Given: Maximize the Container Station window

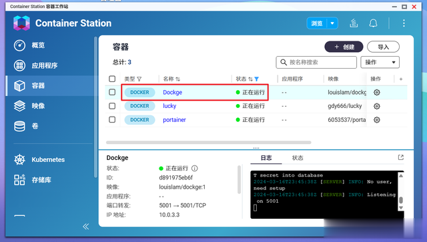Looking at the screenshot, I should point(404,7).
